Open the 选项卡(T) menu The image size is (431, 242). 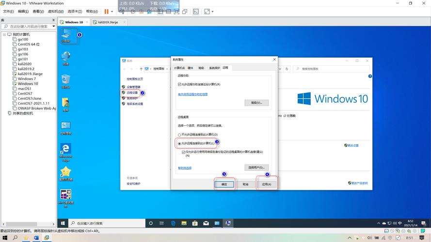click(x=75, y=11)
